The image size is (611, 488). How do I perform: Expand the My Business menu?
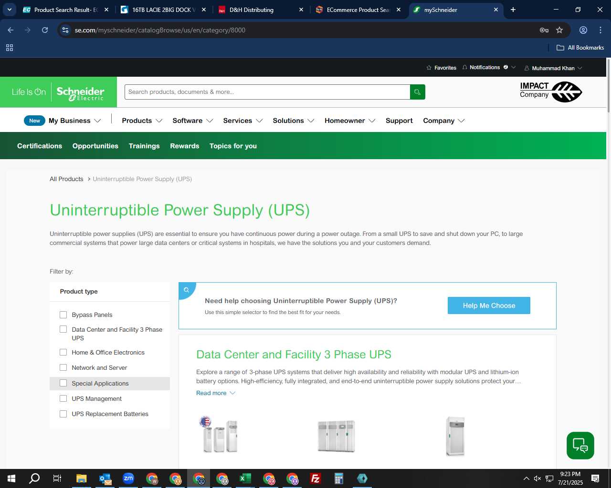pos(74,121)
